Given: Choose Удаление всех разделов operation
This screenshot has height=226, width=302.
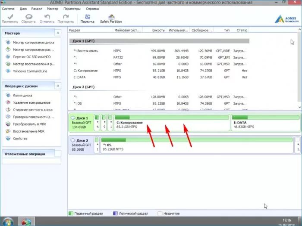Looking at the screenshot, I should pyautogui.click(x=31, y=102).
